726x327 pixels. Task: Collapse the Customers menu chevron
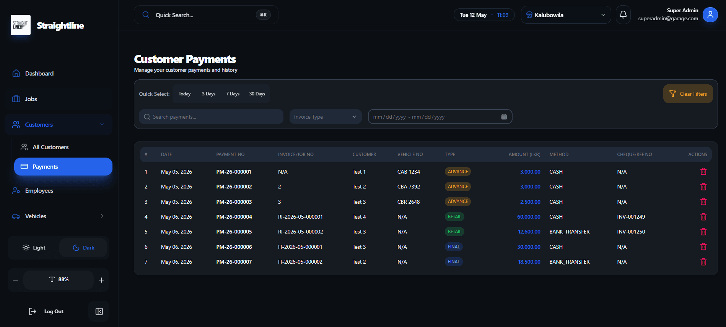[x=102, y=124]
